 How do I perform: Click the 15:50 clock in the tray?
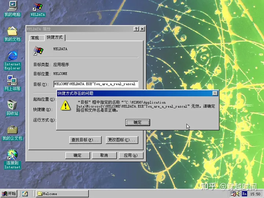(255, 194)
